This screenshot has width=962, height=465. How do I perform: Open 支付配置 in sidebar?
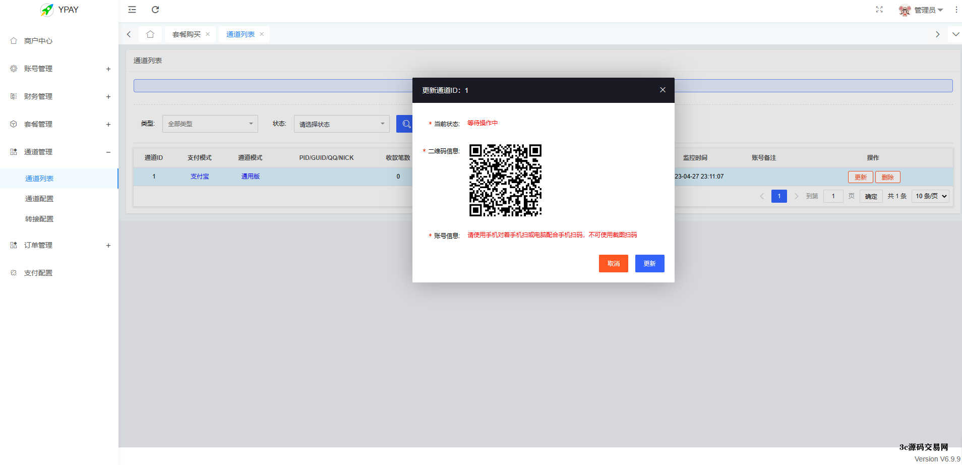click(59, 273)
